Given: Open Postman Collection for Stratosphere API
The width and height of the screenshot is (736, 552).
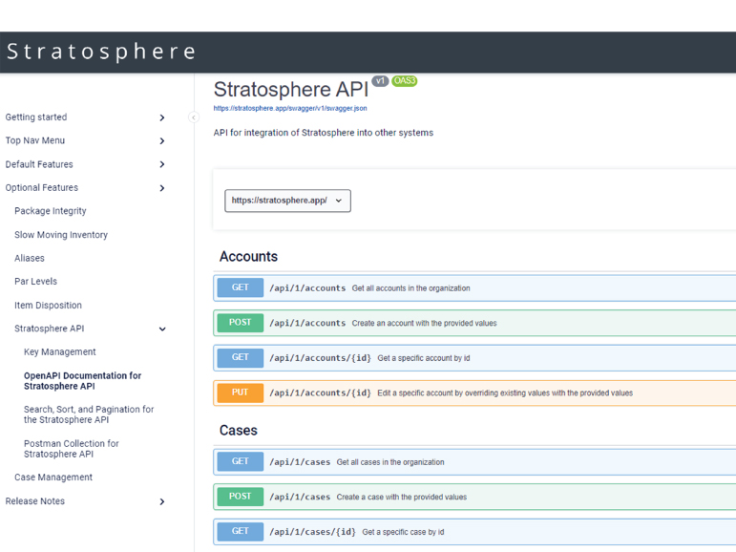Looking at the screenshot, I should click(71, 449).
